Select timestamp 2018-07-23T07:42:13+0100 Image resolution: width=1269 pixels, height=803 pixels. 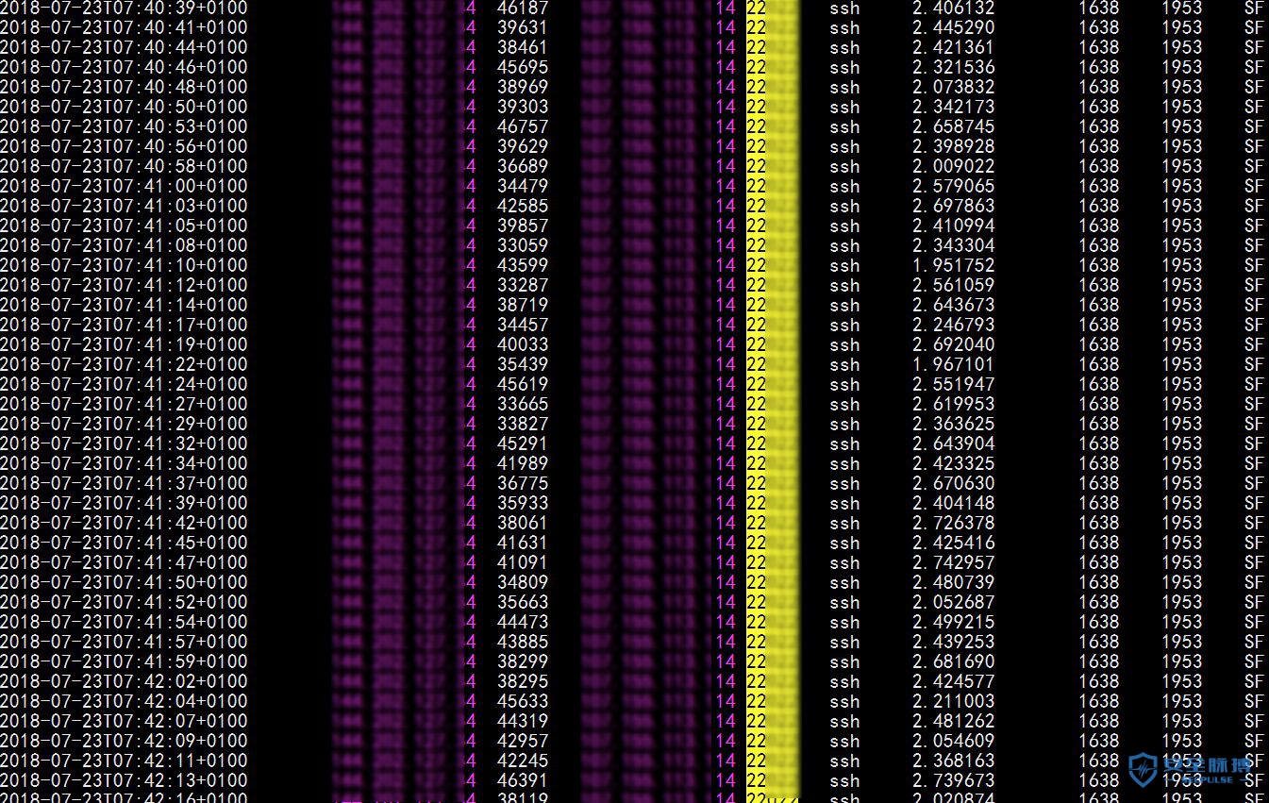124,780
